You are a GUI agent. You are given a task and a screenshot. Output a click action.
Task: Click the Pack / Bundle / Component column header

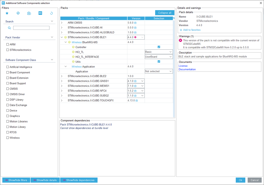94,18
